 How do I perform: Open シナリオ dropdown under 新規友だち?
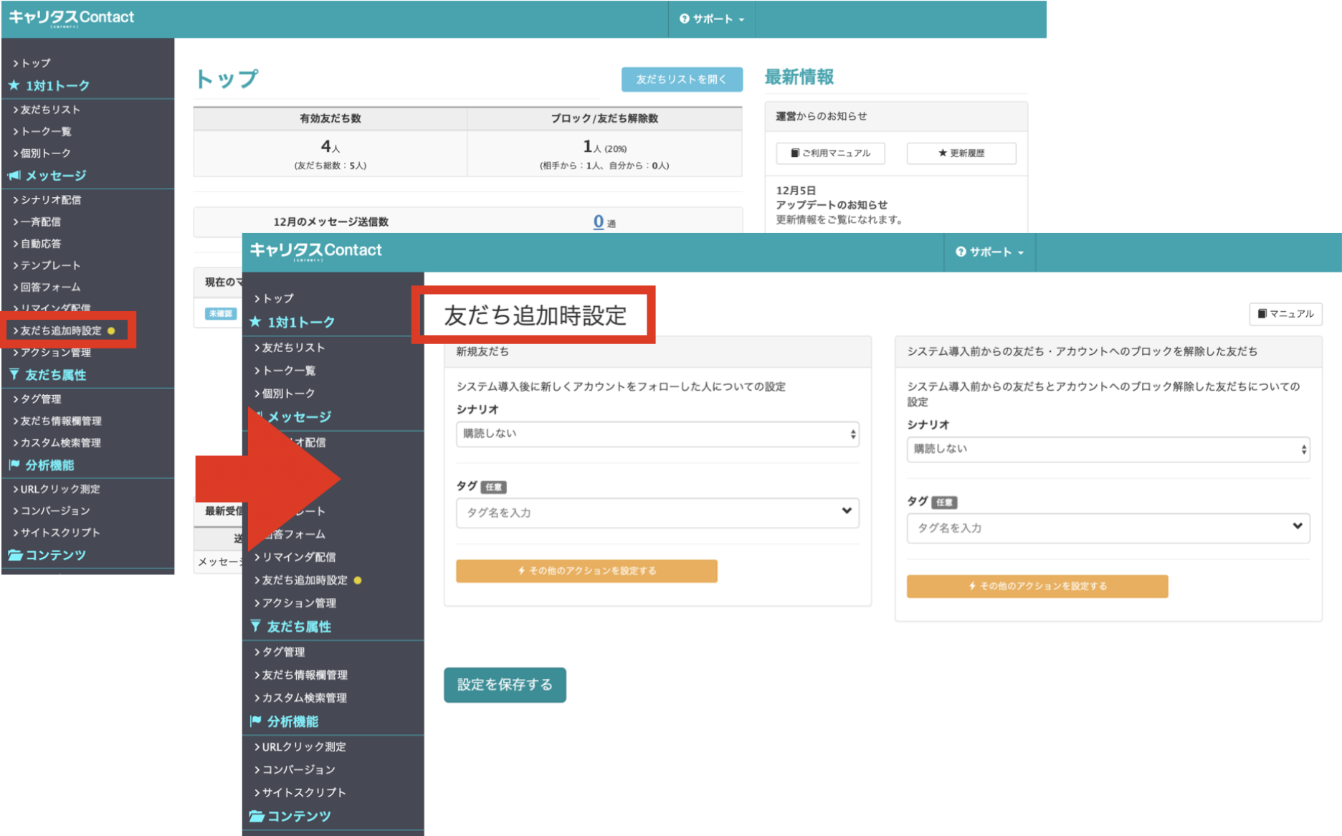[657, 434]
